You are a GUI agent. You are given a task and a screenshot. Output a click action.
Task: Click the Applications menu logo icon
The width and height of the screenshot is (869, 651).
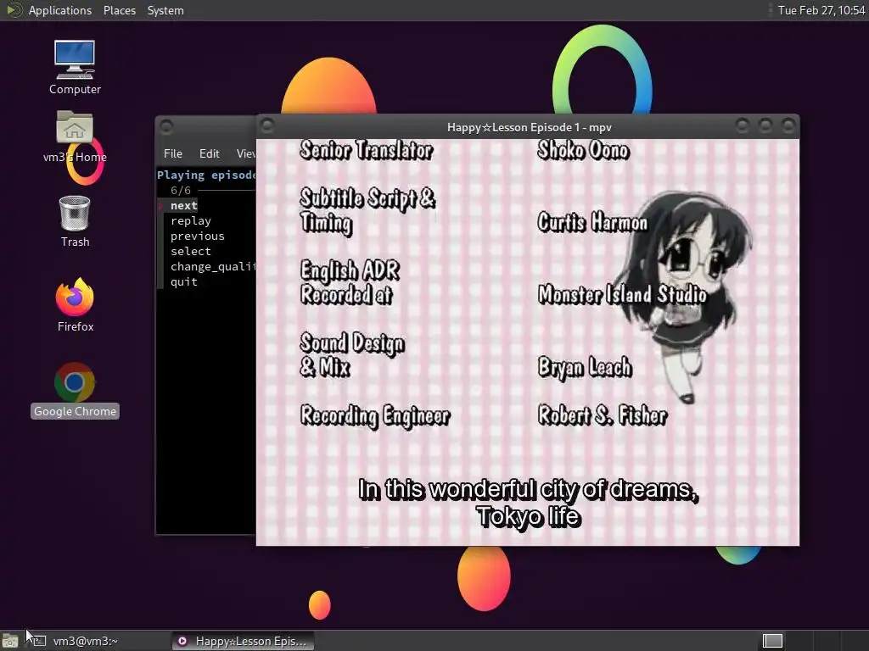point(14,10)
